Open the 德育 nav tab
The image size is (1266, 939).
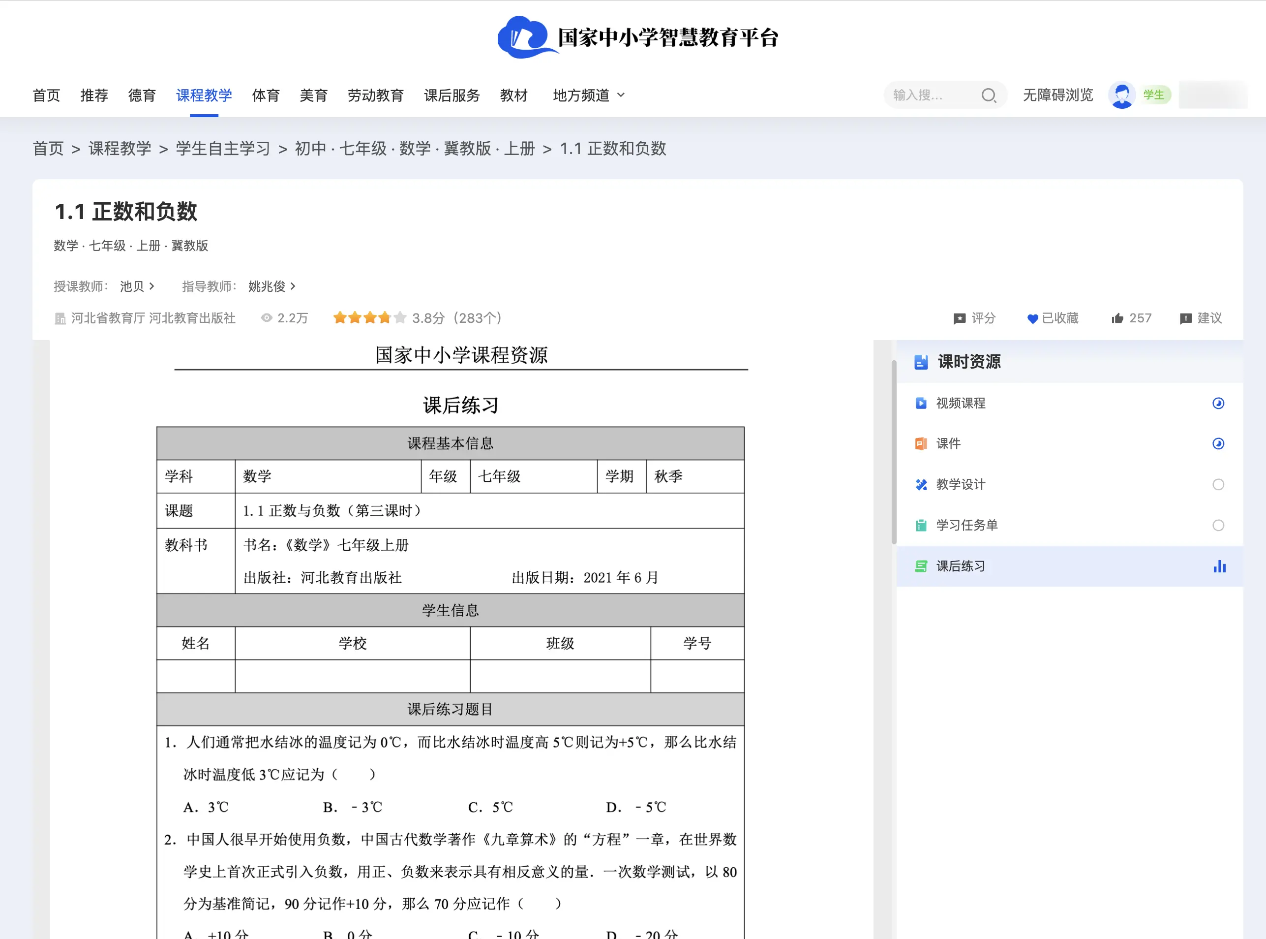tap(142, 95)
